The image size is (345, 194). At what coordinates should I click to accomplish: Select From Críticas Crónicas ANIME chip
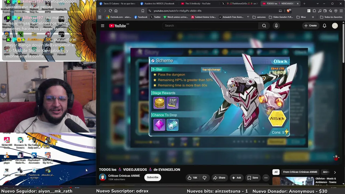tap(300, 172)
